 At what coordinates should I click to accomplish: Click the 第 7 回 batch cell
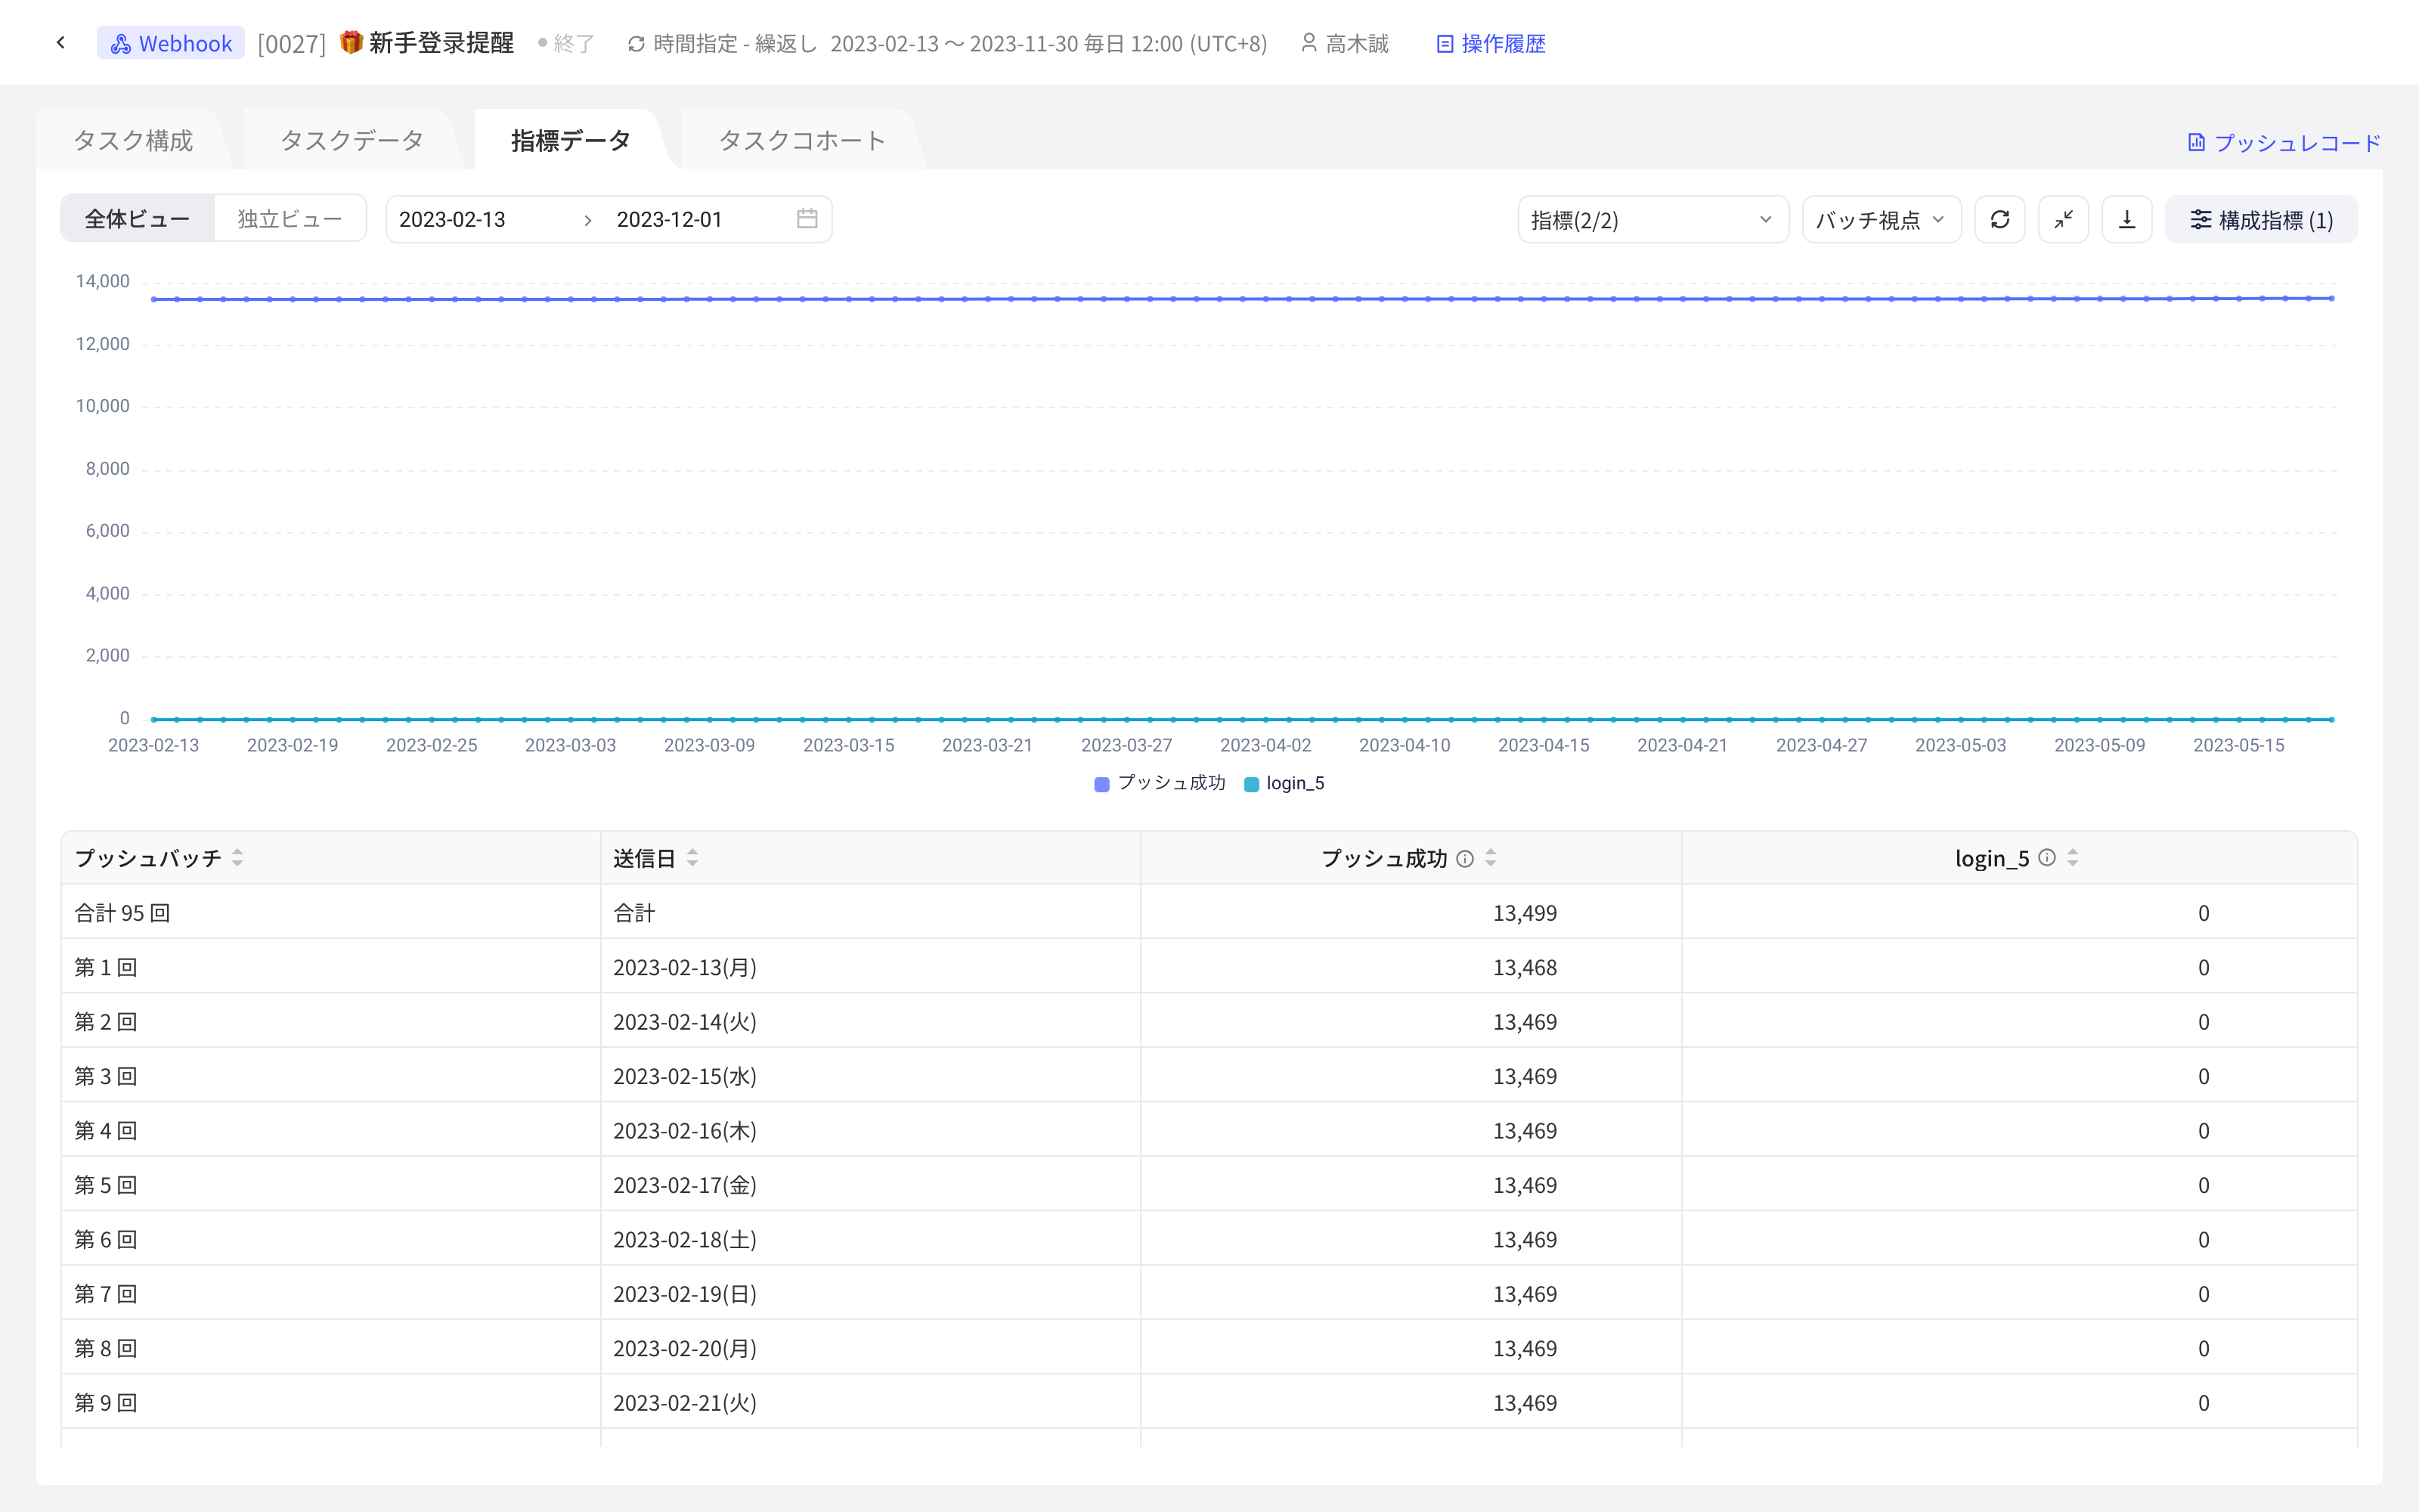click(x=331, y=1294)
